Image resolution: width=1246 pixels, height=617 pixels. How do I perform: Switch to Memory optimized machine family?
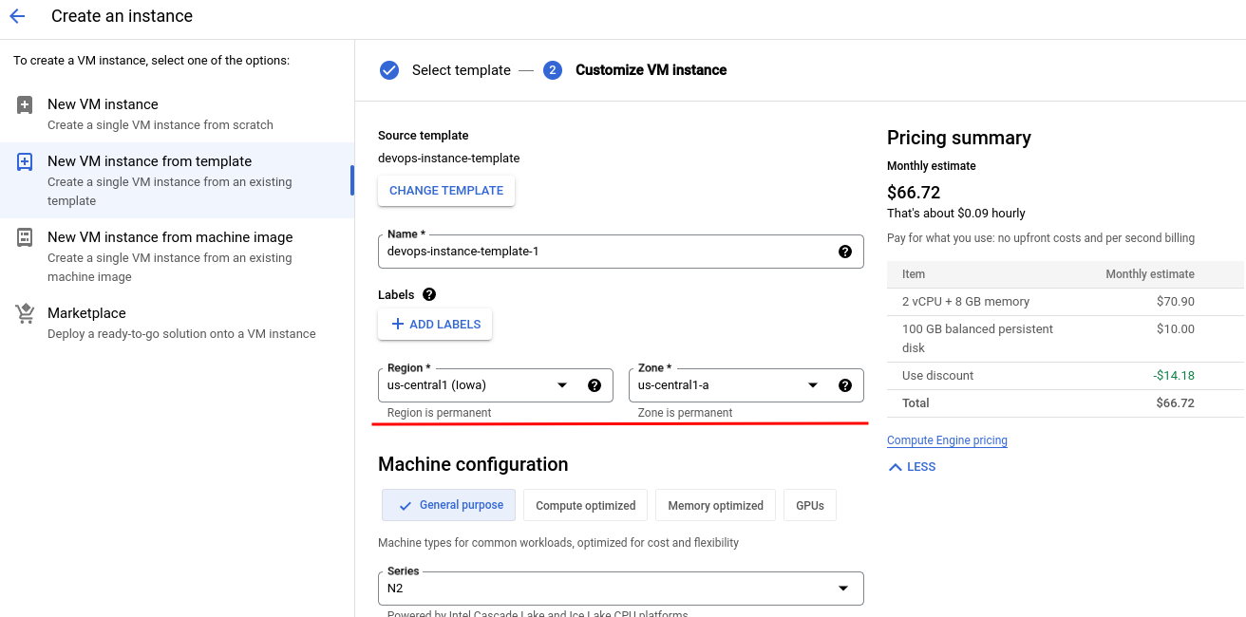pos(715,505)
